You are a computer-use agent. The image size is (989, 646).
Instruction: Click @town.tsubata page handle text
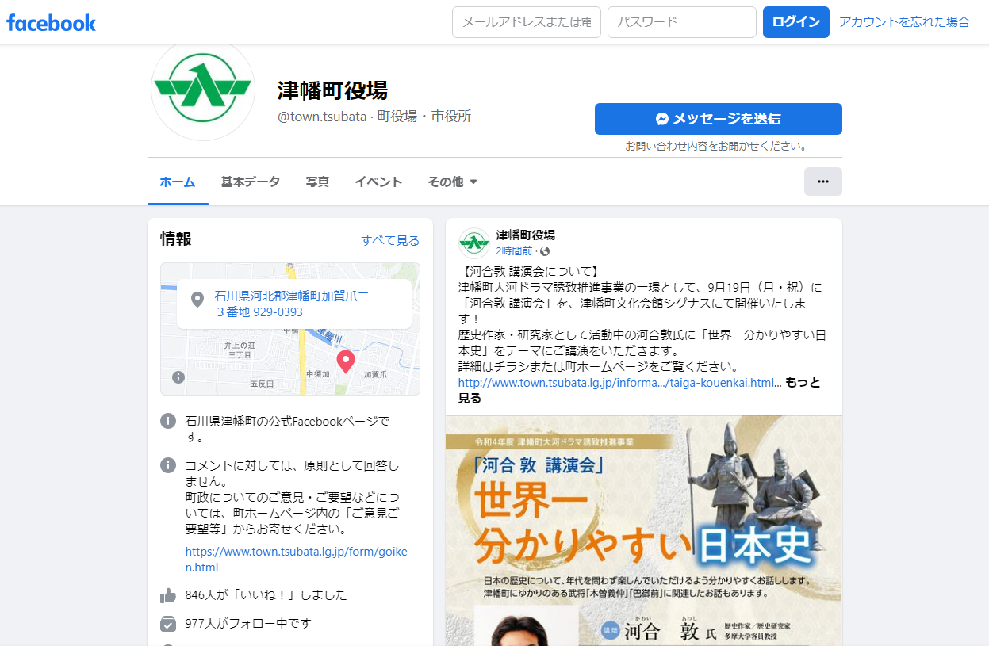pos(322,117)
